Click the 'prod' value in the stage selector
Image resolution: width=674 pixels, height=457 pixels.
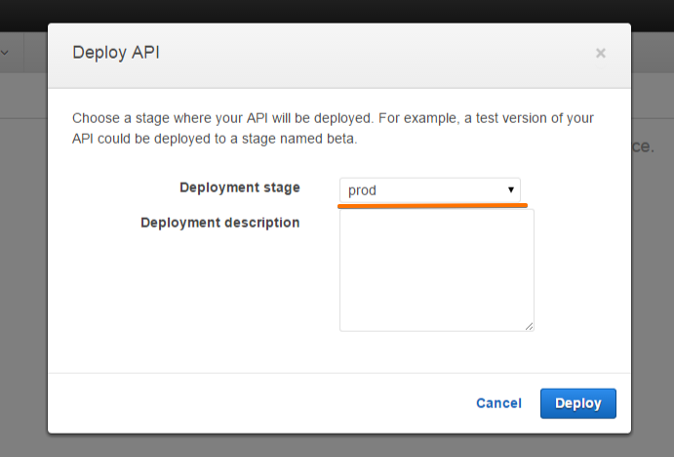tap(363, 190)
